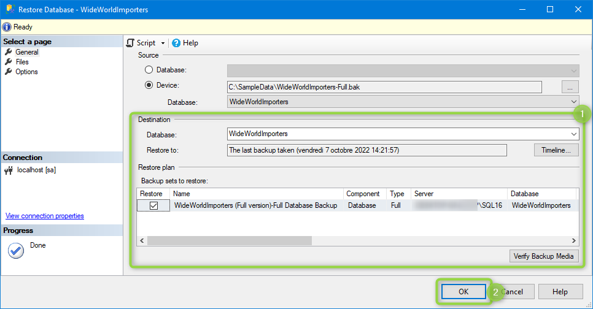Click the Done progress checkmark icon
This screenshot has width=593, height=309.
(x=16, y=251)
